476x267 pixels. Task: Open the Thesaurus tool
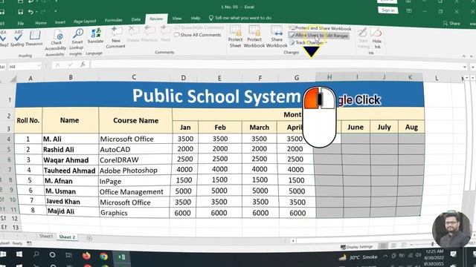34,39
